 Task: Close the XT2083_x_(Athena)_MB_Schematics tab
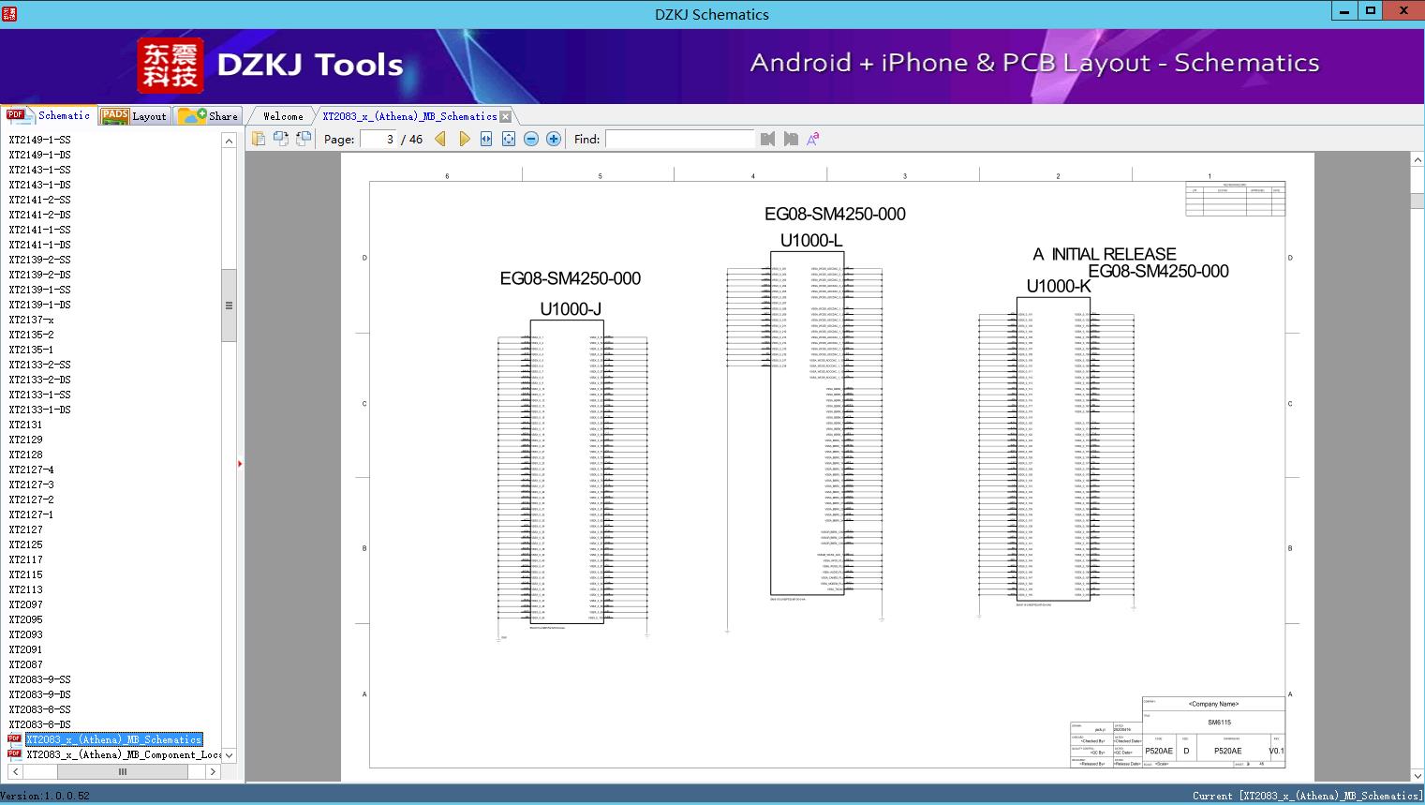pyautogui.click(x=506, y=116)
